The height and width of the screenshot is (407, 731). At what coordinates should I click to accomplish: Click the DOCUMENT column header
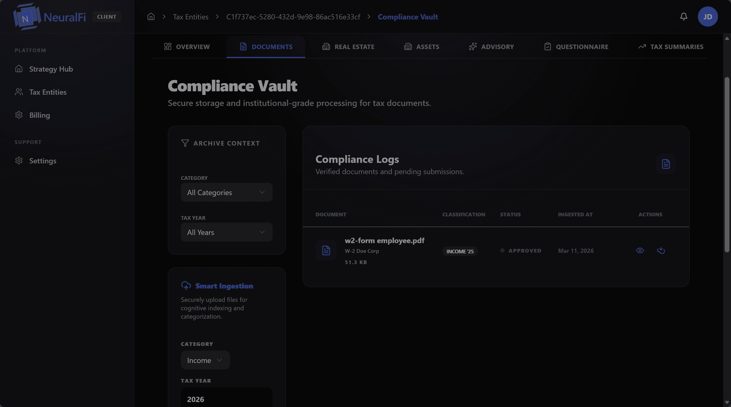(331, 214)
